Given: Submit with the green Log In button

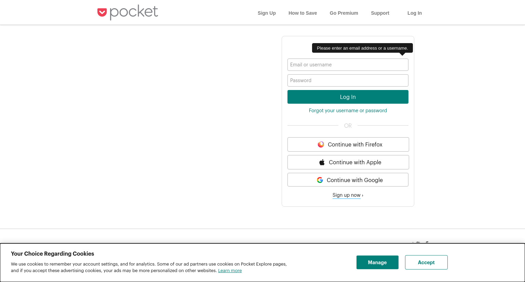Looking at the screenshot, I should (348, 97).
